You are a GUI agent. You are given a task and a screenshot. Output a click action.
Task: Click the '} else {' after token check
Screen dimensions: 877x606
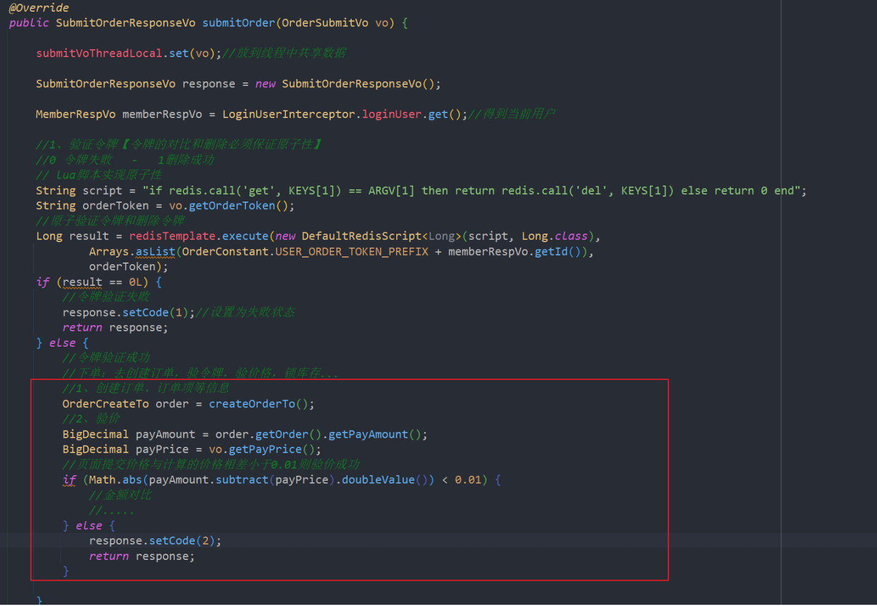[x=62, y=343]
